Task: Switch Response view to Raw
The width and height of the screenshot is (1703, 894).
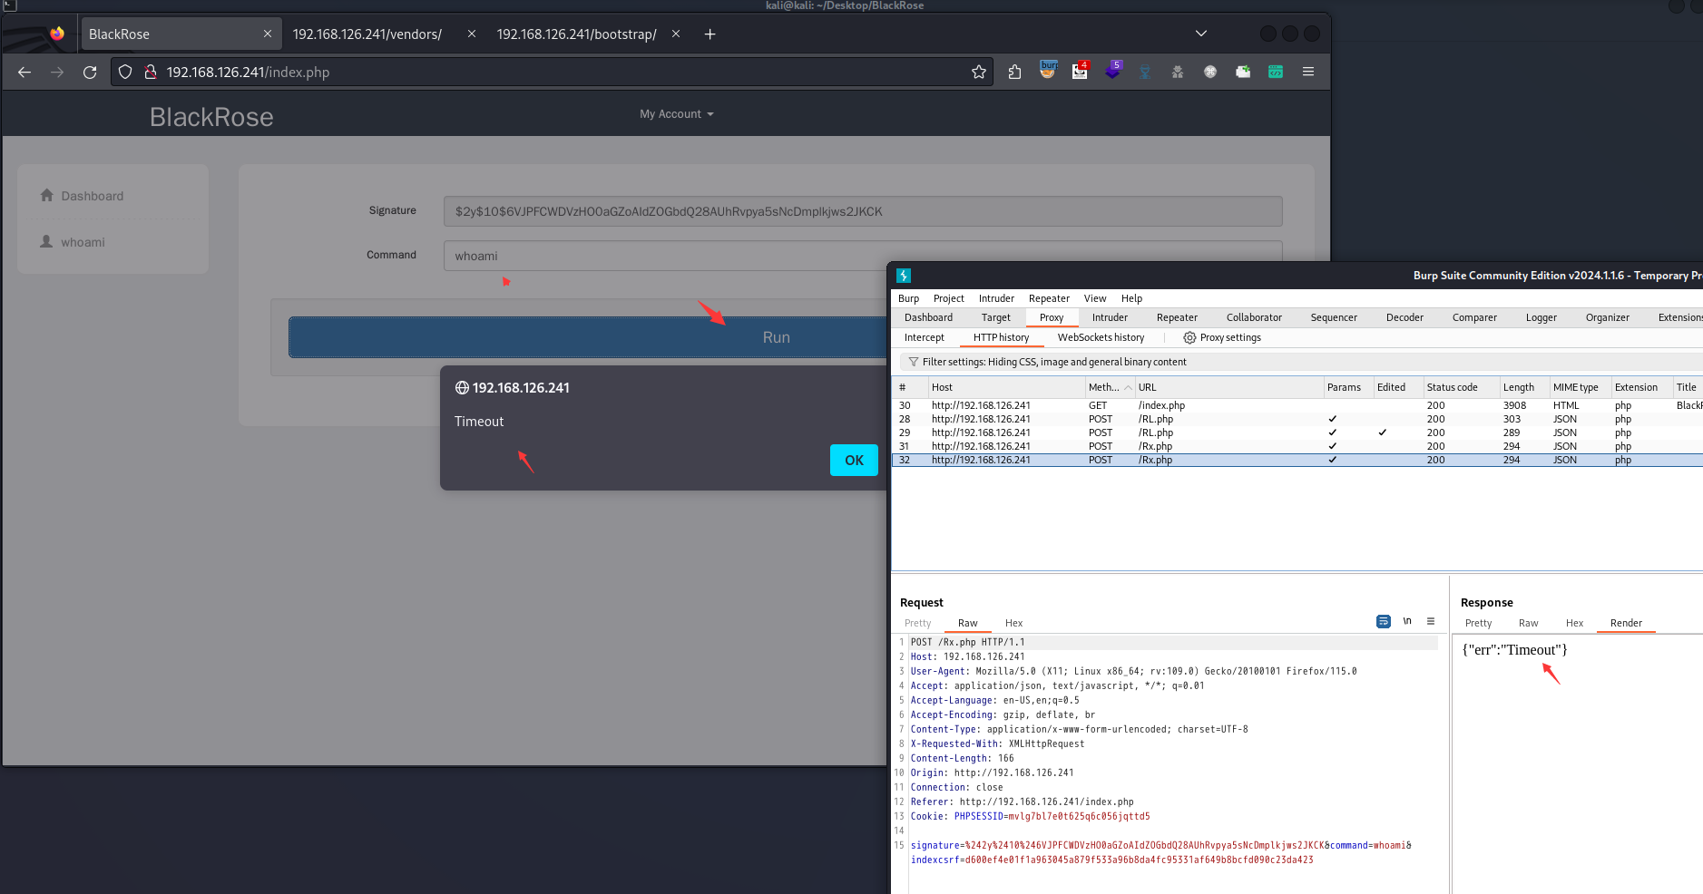Action: click(1528, 623)
